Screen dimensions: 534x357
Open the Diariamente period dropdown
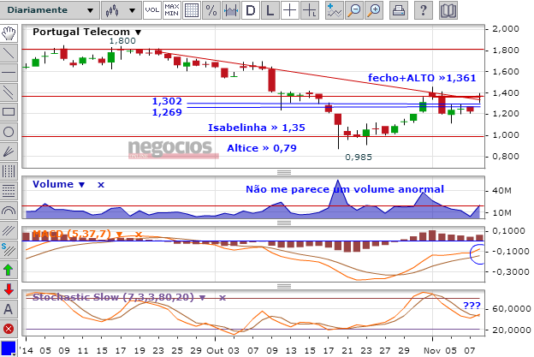point(50,10)
